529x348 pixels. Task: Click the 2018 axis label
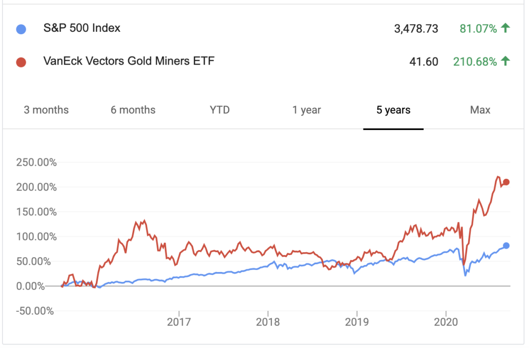click(x=268, y=322)
